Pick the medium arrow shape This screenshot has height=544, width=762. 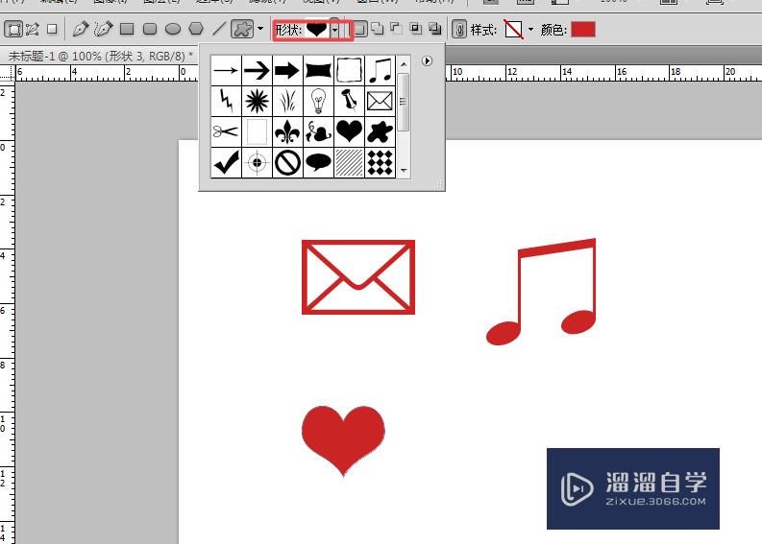[257, 70]
